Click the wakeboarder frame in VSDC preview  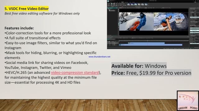pos(171,21)
